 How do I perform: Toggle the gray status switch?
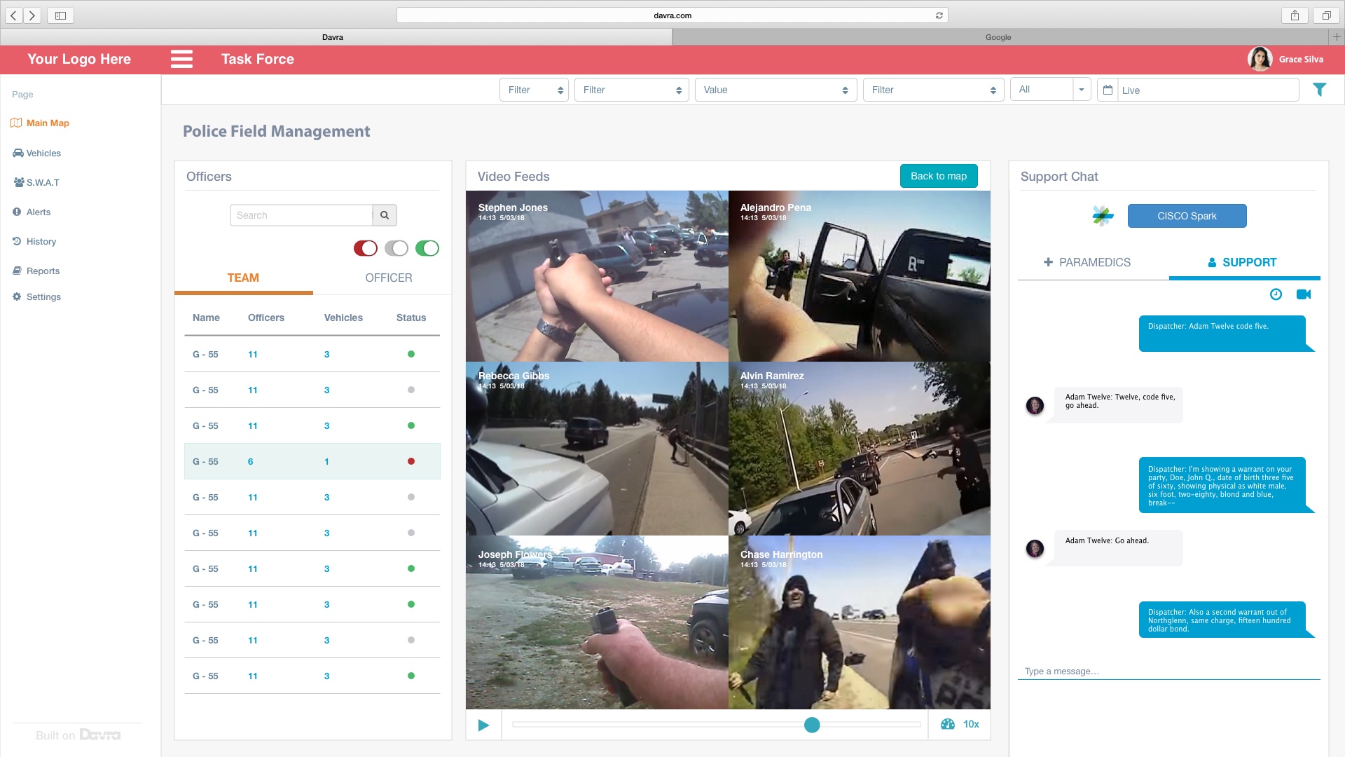point(396,248)
